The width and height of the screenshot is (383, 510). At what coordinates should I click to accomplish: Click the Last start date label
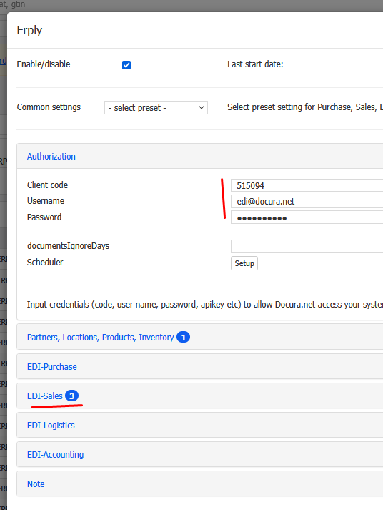tap(255, 64)
